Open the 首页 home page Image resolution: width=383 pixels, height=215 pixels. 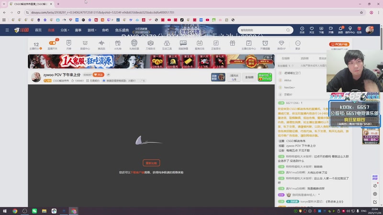tap(38, 30)
